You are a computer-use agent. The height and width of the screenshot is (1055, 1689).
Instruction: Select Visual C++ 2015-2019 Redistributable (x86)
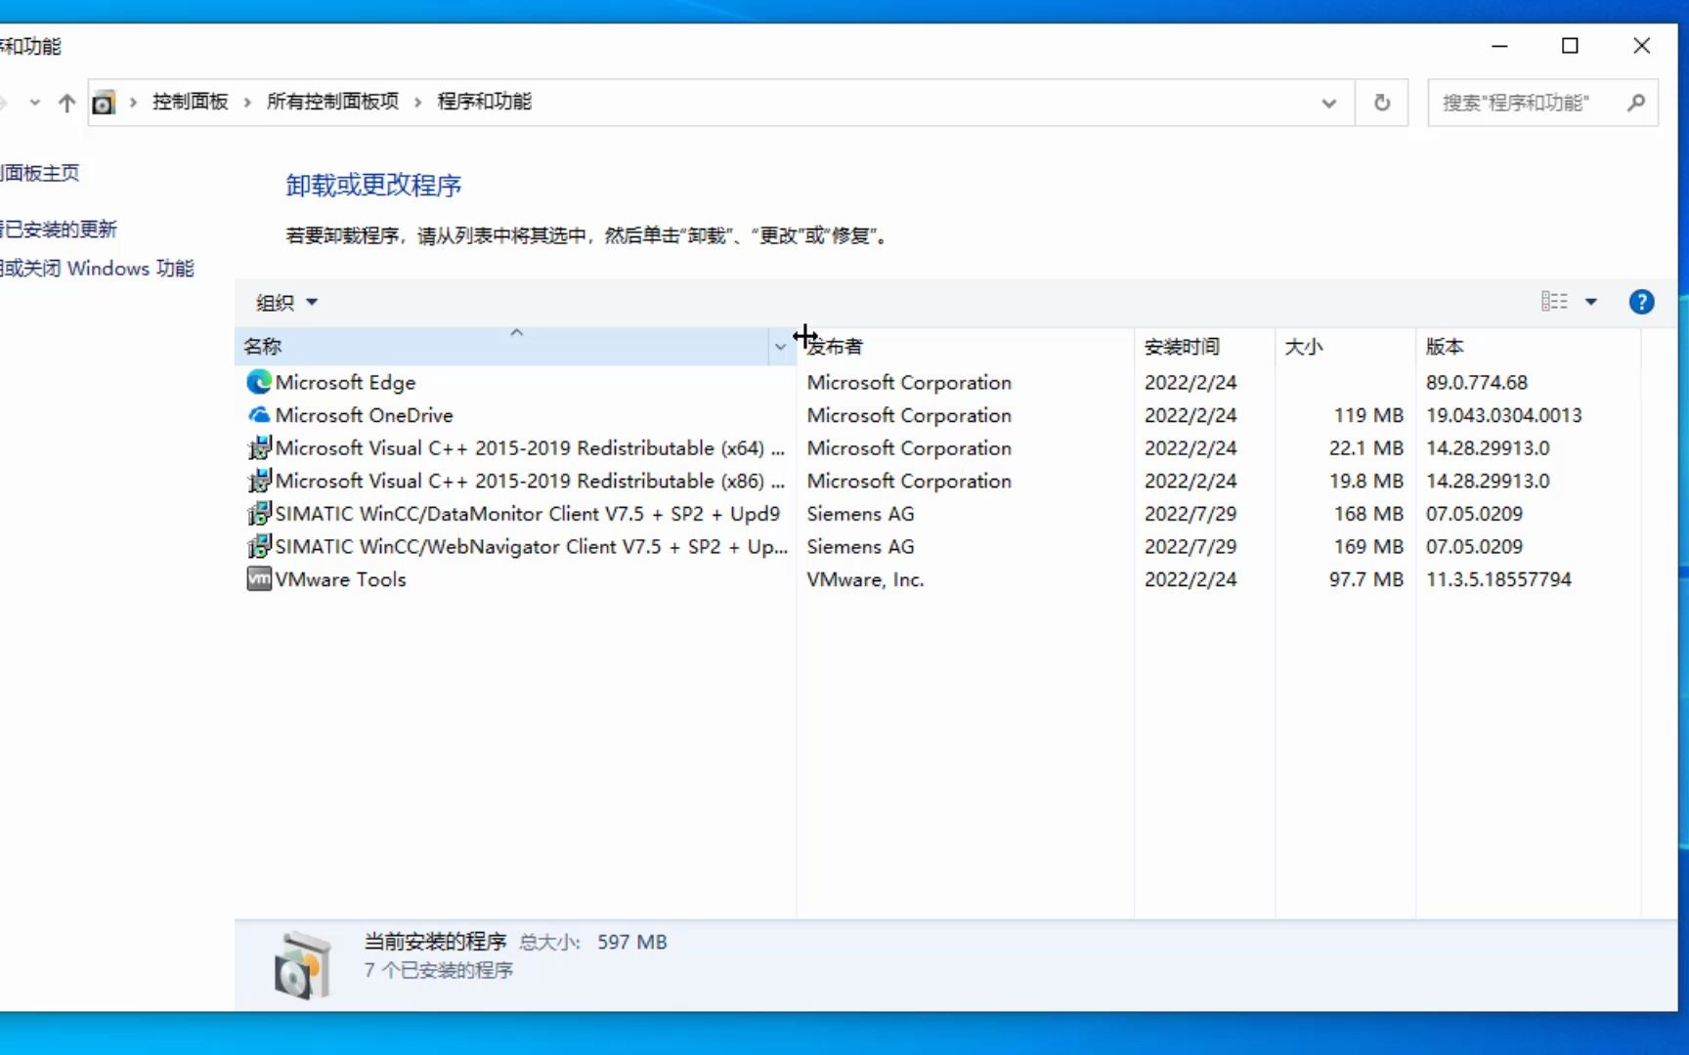tap(530, 481)
